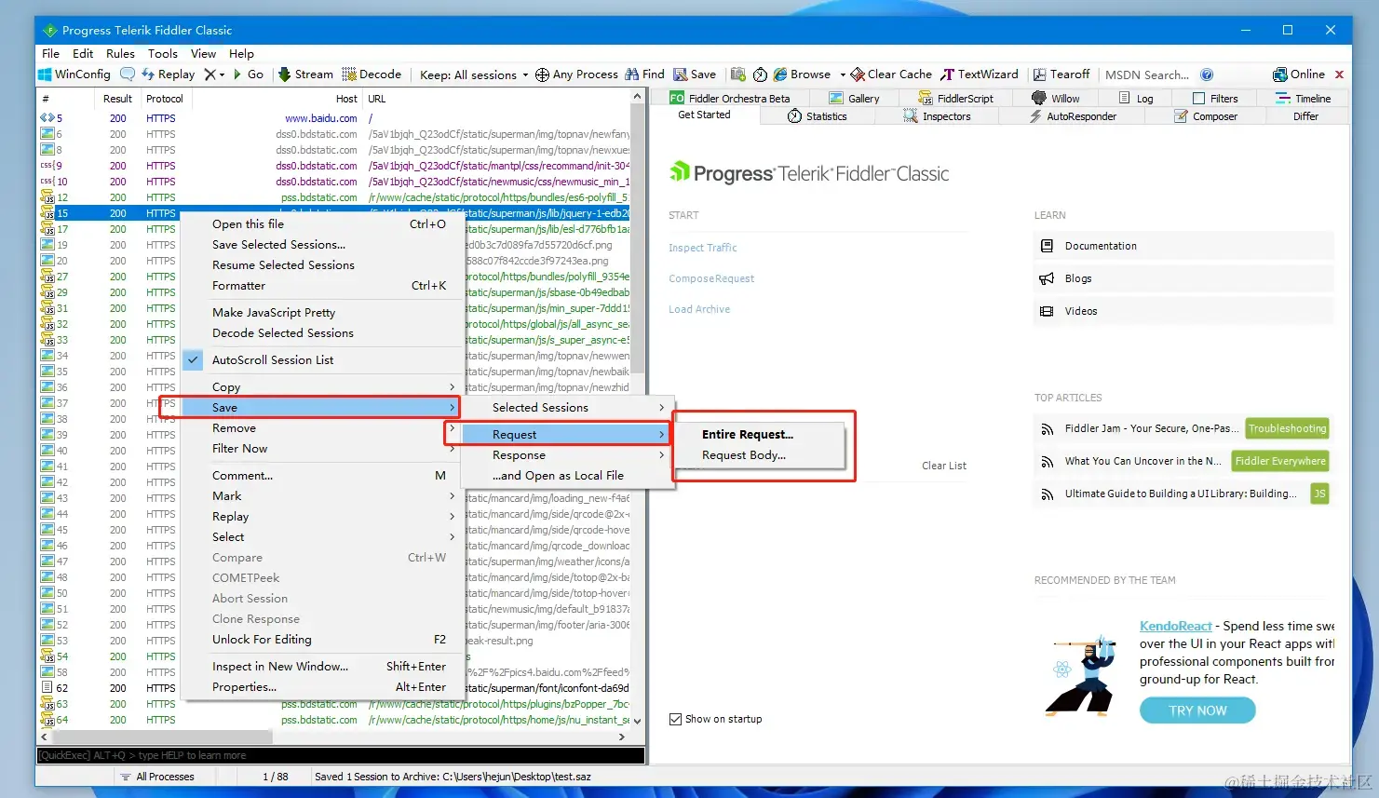This screenshot has width=1379, height=798.
Task: Open the Browse dropdown arrow
Action: 842,74
